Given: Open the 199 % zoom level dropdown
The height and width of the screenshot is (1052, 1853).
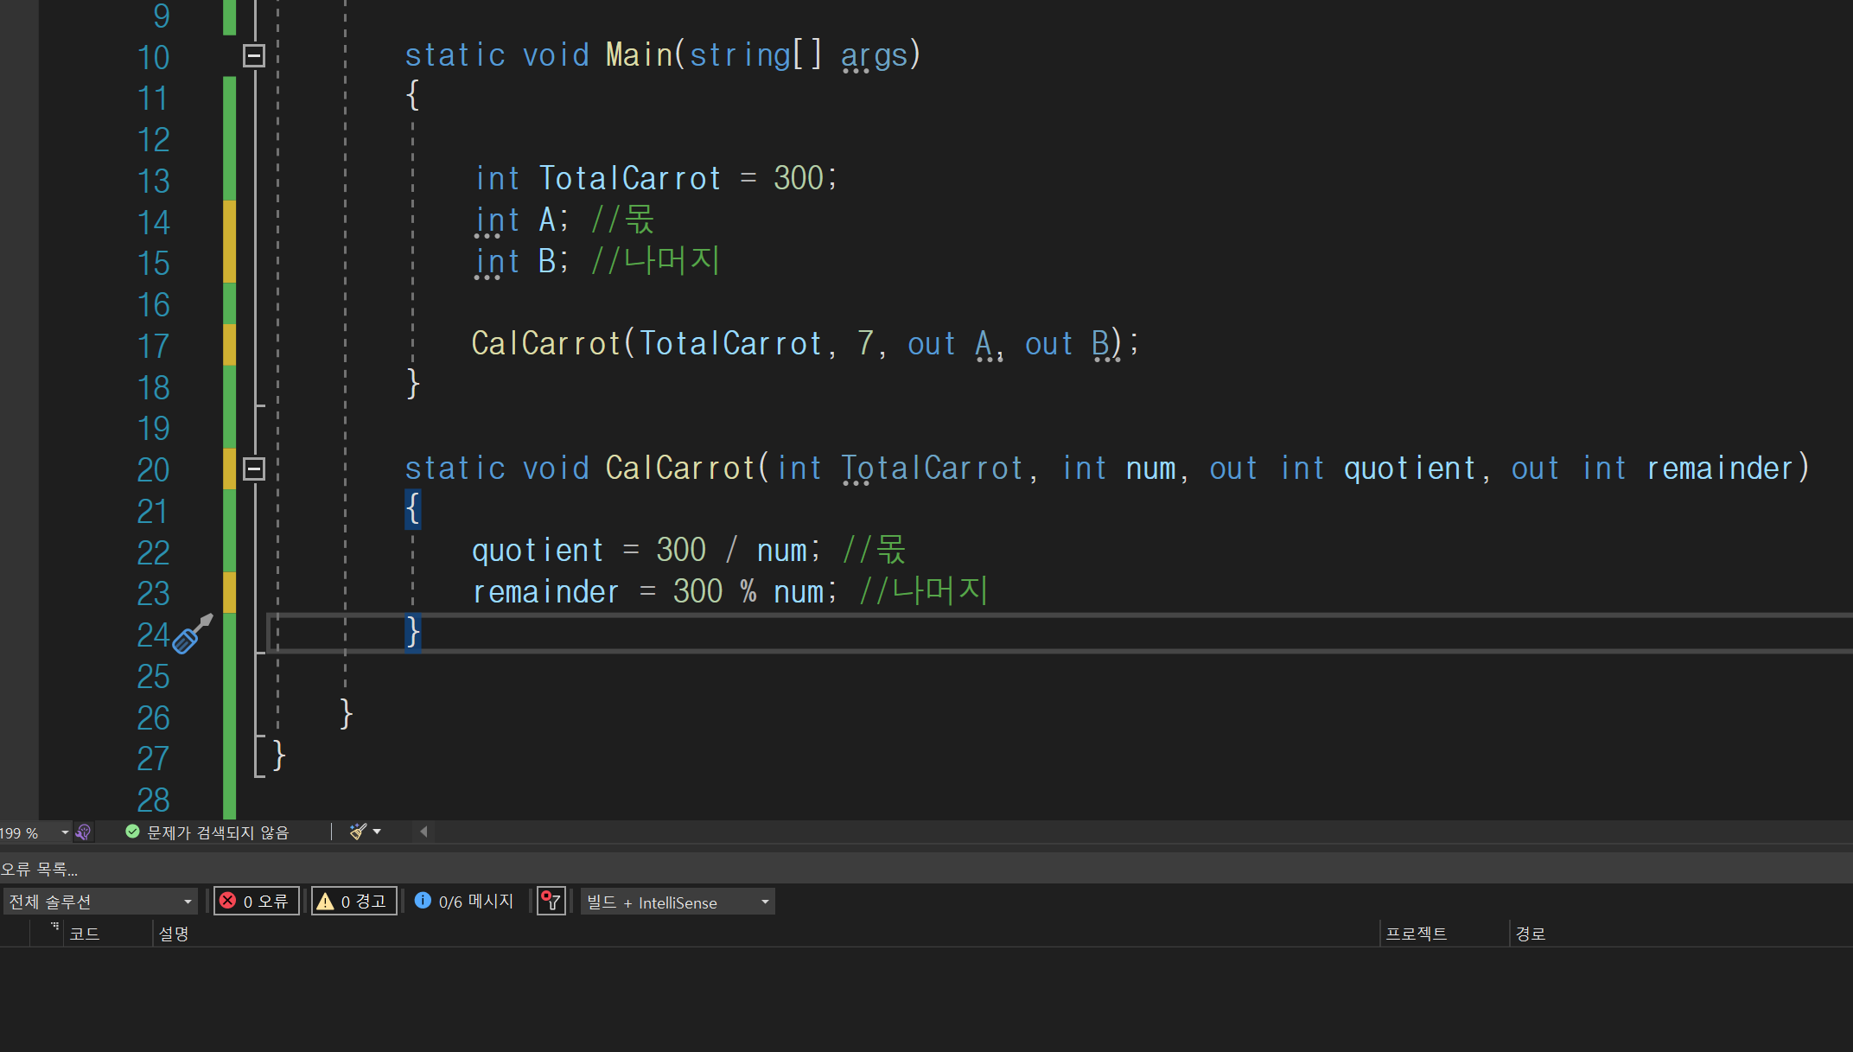Looking at the screenshot, I should coord(65,832).
